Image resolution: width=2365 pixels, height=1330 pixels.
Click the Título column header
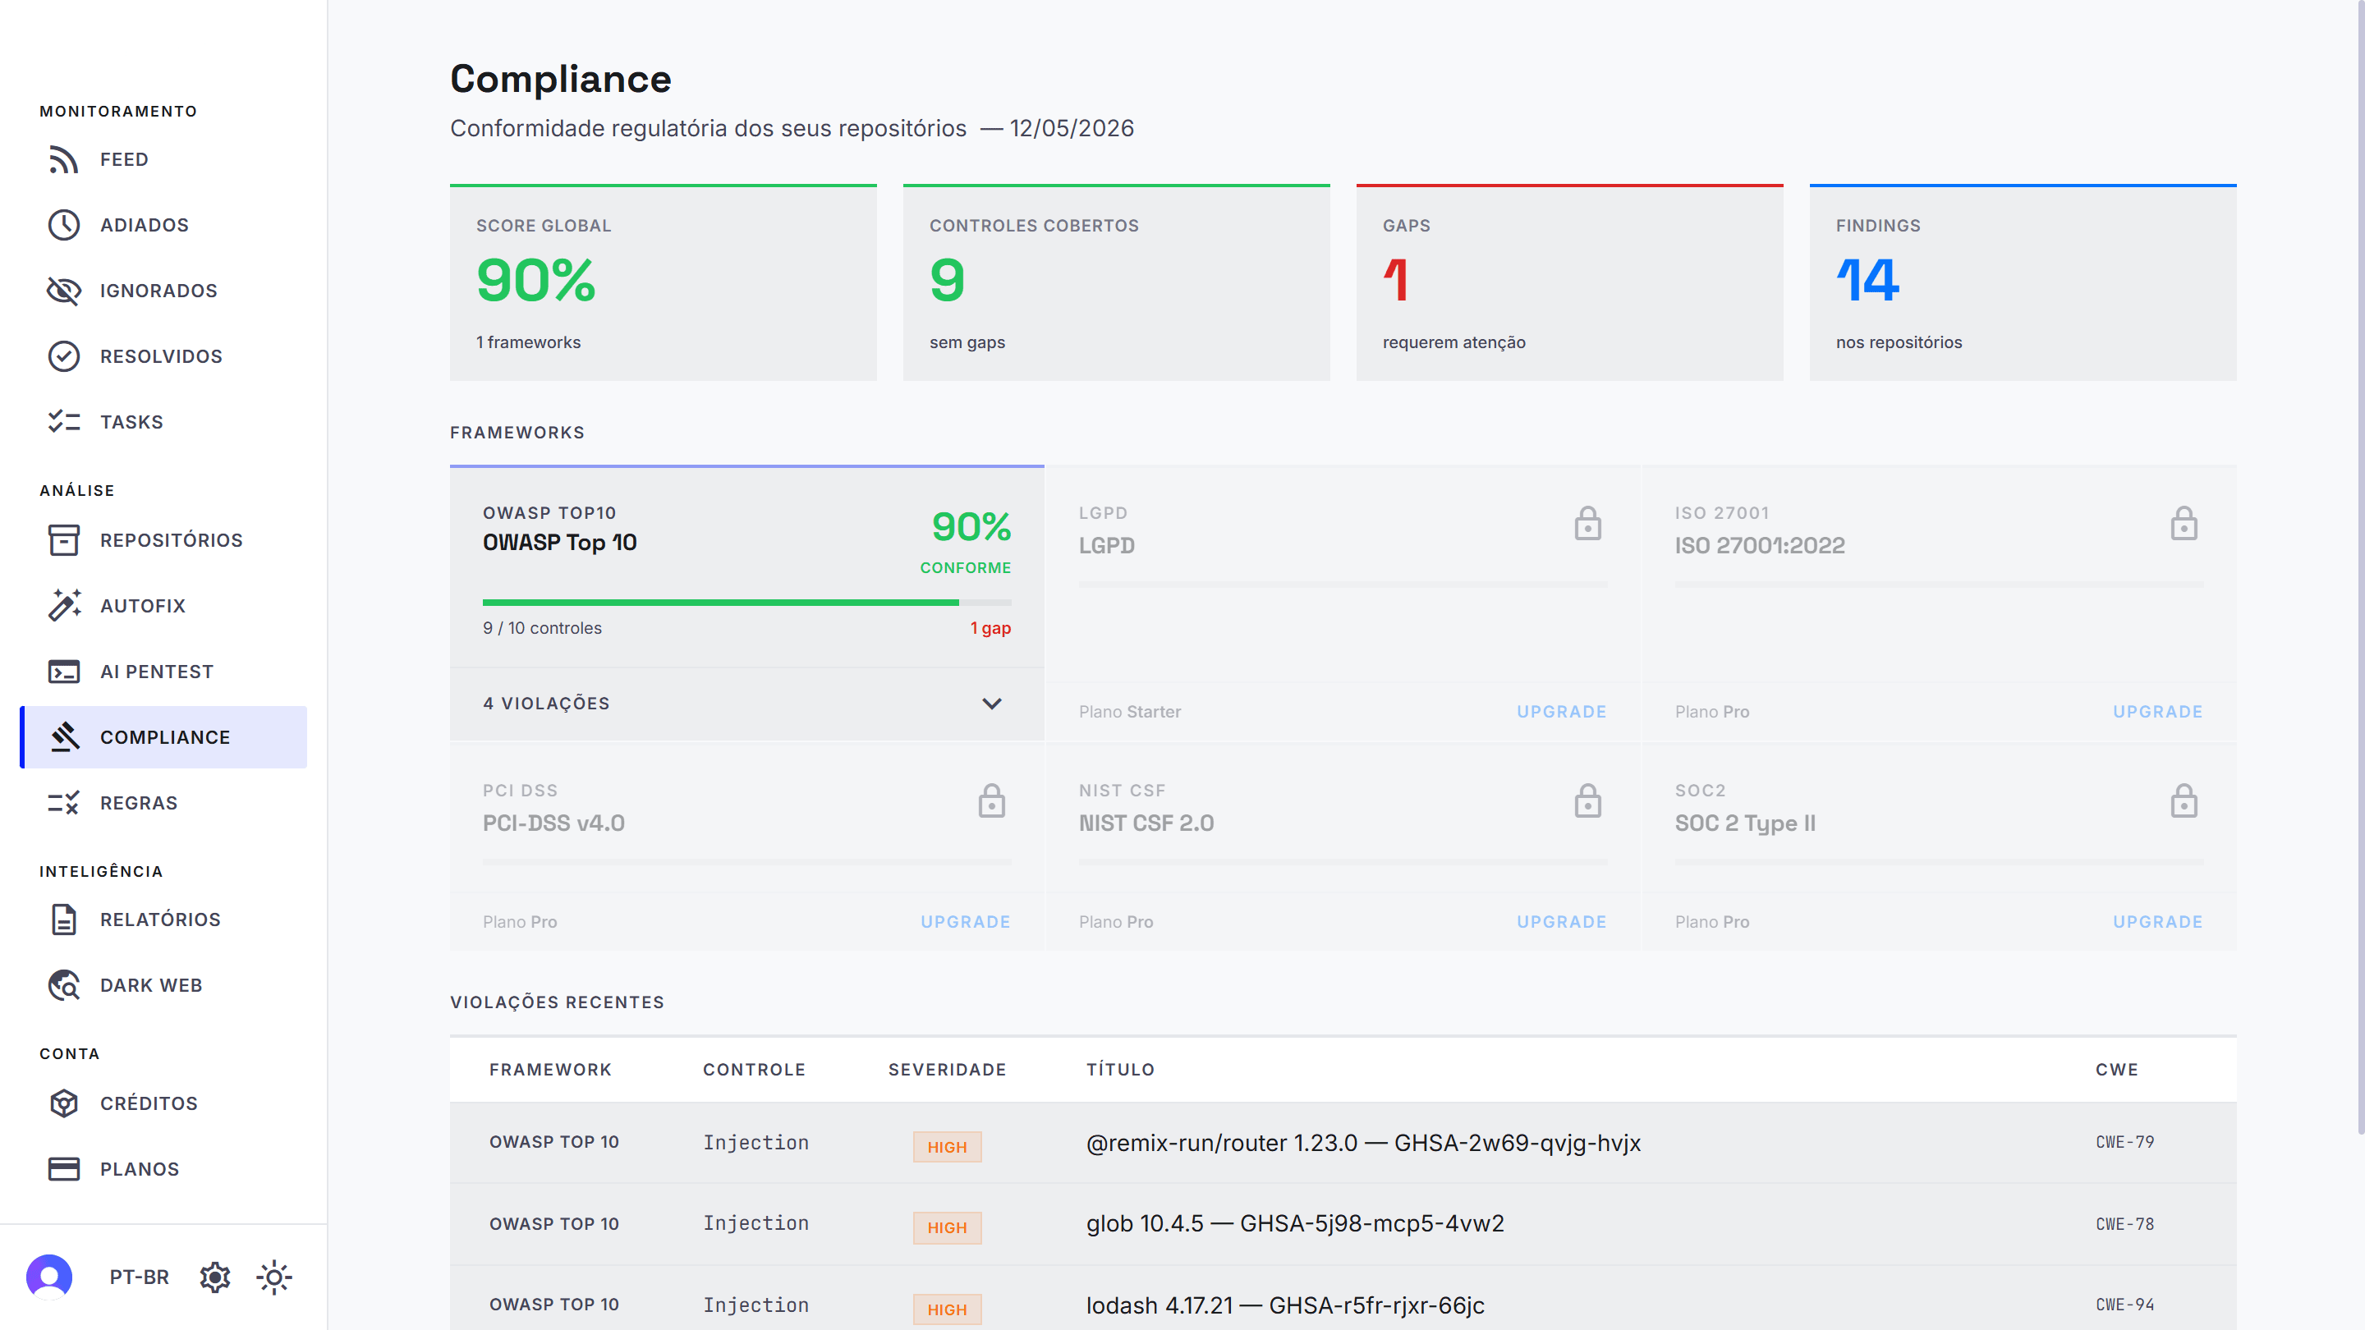coord(1120,1069)
